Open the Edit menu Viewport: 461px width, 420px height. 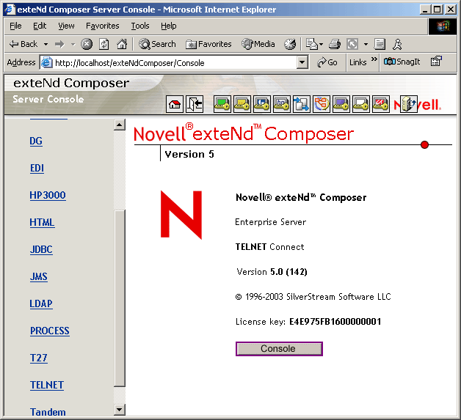click(x=40, y=26)
